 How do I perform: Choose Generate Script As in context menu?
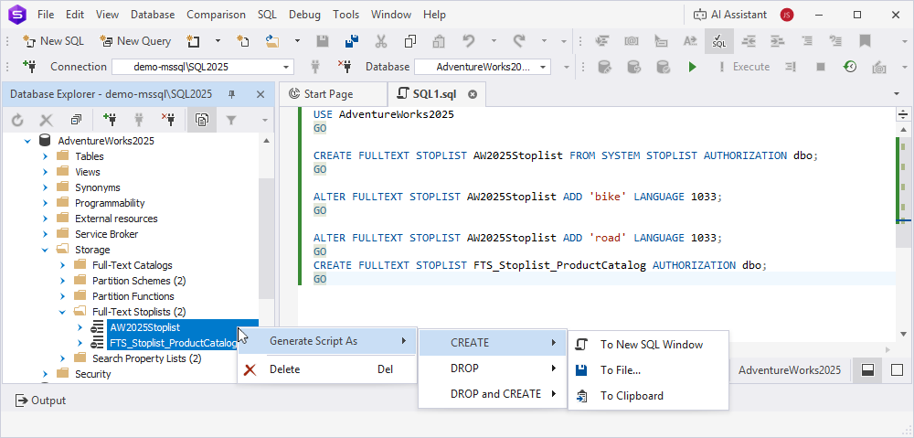tap(327, 341)
